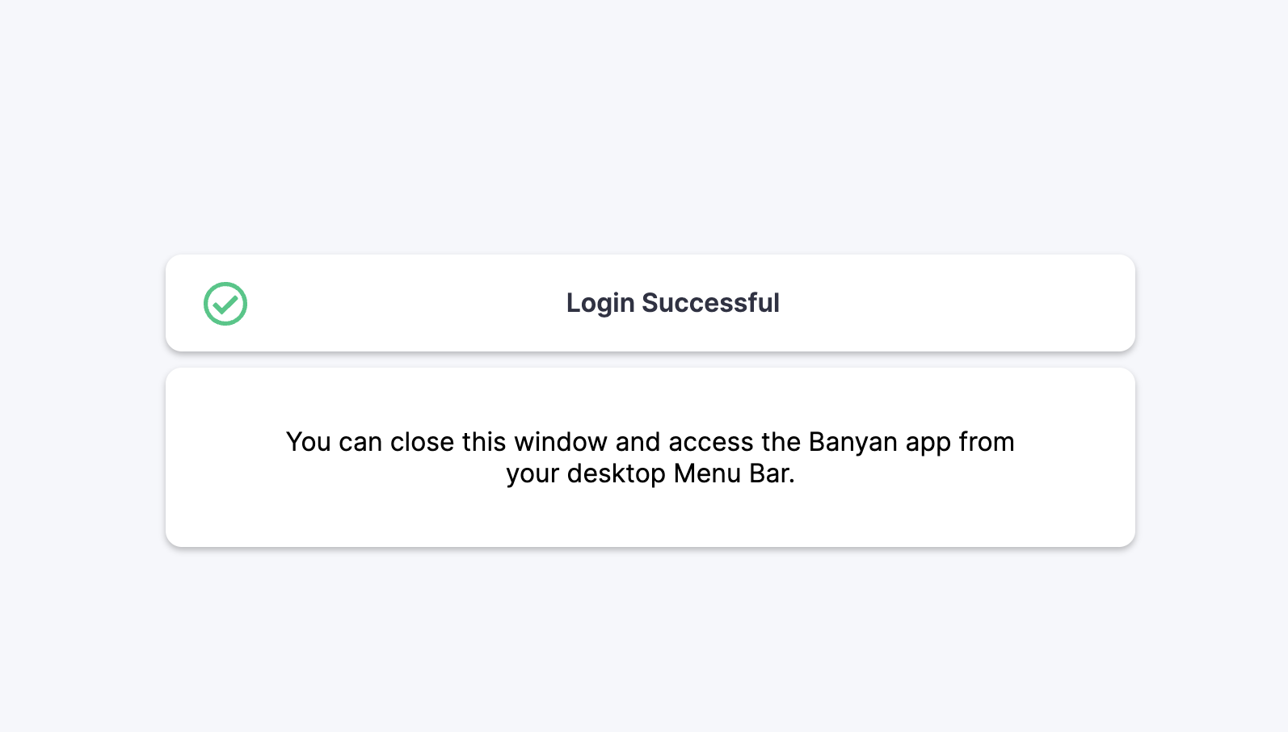Click the word "from" ending the first line
This screenshot has height=732, width=1288.
click(x=986, y=442)
